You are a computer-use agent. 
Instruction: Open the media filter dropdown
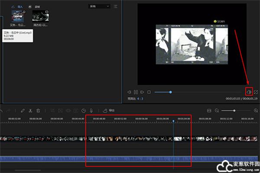pos(99,6)
